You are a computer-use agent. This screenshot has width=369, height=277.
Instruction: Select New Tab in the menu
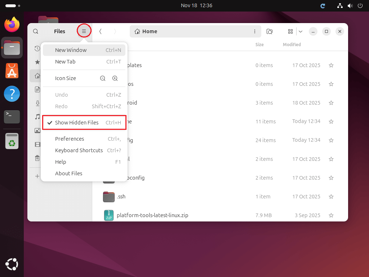pyautogui.click(x=65, y=62)
